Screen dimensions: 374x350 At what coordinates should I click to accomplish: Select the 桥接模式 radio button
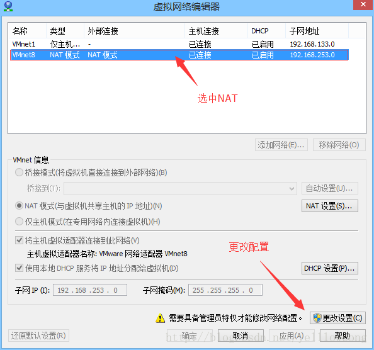19,172
